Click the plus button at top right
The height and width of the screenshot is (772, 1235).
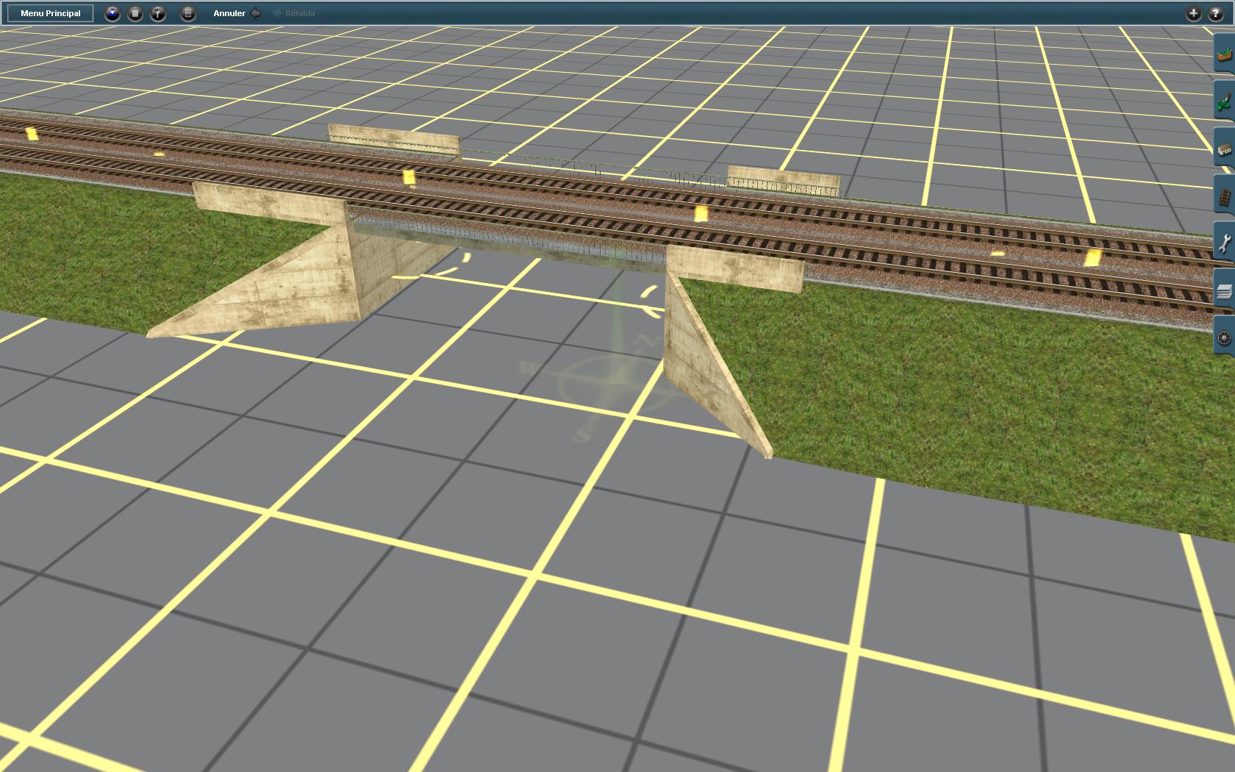(x=1193, y=13)
